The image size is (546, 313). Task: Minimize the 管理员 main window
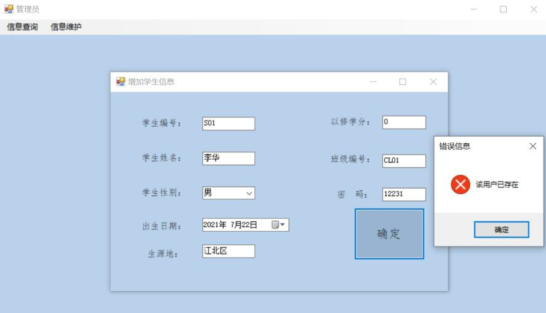(x=473, y=9)
